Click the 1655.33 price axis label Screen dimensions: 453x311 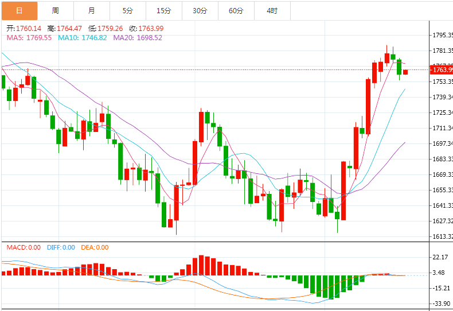tap(442, 190)
